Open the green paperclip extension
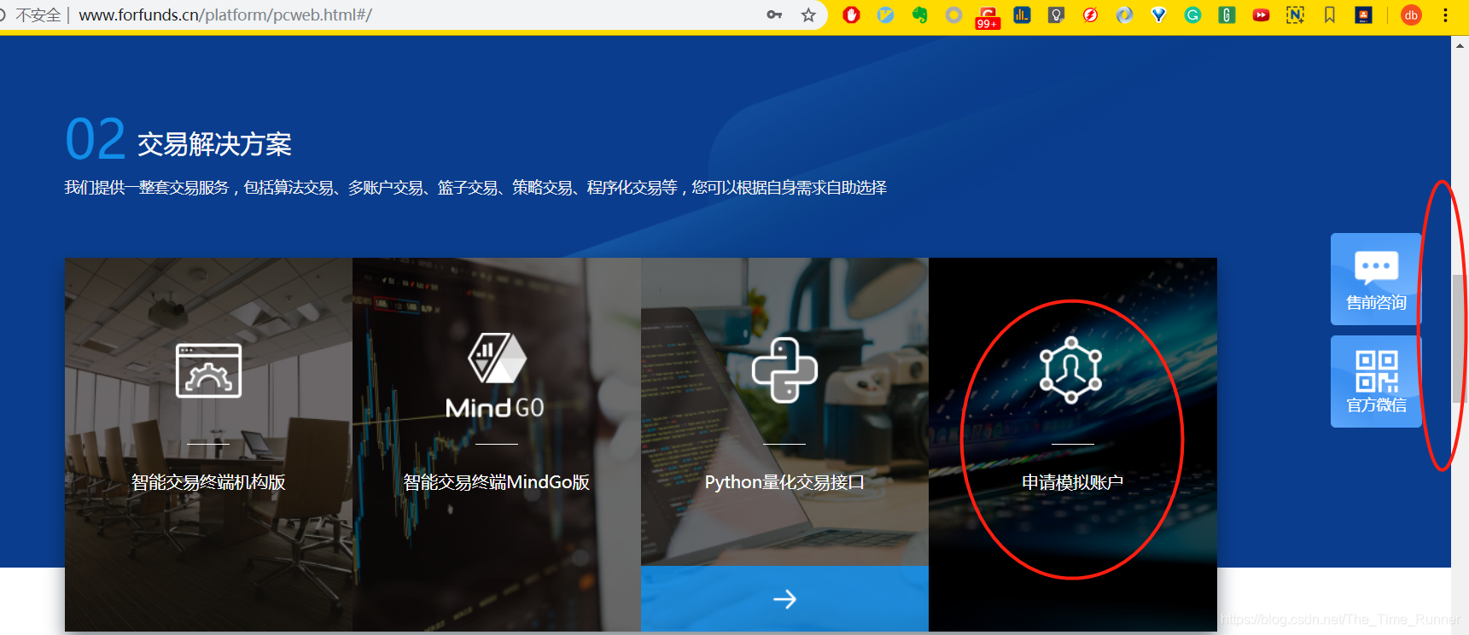Image resolution: width=1469 pixels, height=635 pixels. point(1227,15)
